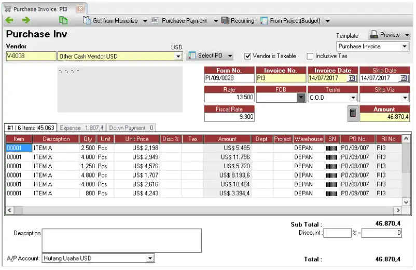Go to previous invoice with back arrow
The width and height of the screenshot is (416, 270).
point(9,20)
